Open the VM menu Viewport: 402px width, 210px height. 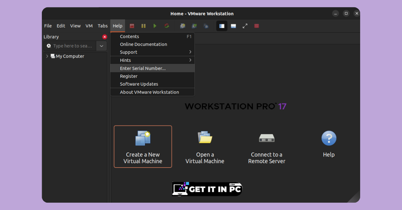(x=89, y=26)
